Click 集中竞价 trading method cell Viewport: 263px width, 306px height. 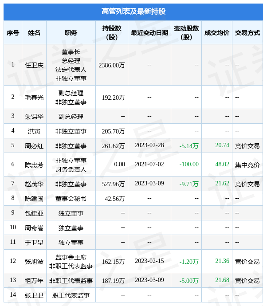[247, 165]
